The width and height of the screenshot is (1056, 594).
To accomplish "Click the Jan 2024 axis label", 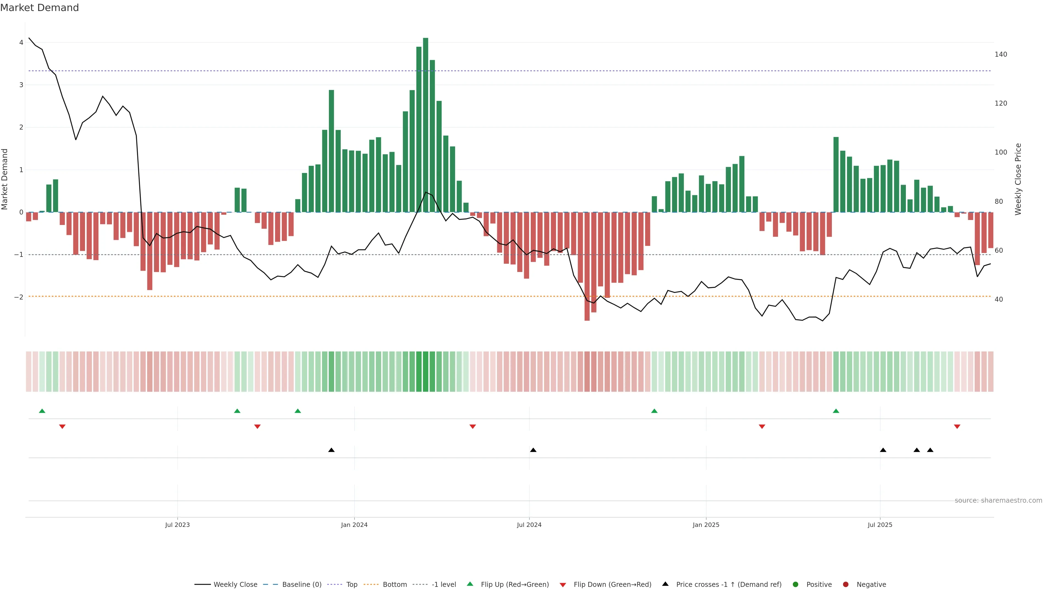I will (x=354, y=525).
